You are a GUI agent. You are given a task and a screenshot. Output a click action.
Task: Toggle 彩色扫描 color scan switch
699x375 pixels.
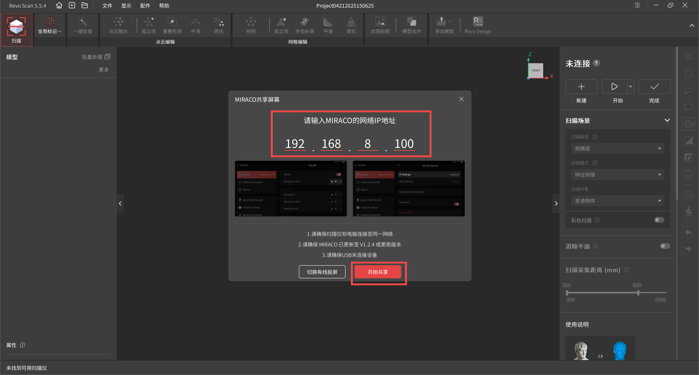(x=659, y=220)
